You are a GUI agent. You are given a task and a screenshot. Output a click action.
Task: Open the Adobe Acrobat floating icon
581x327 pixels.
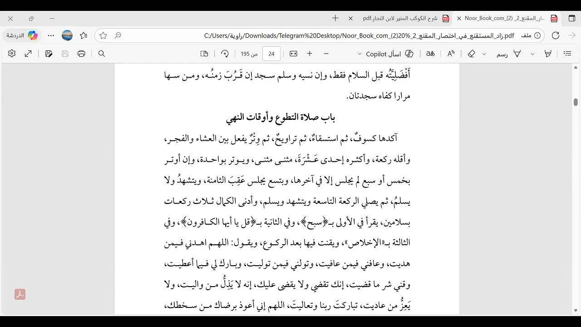(x=20, y=294)
